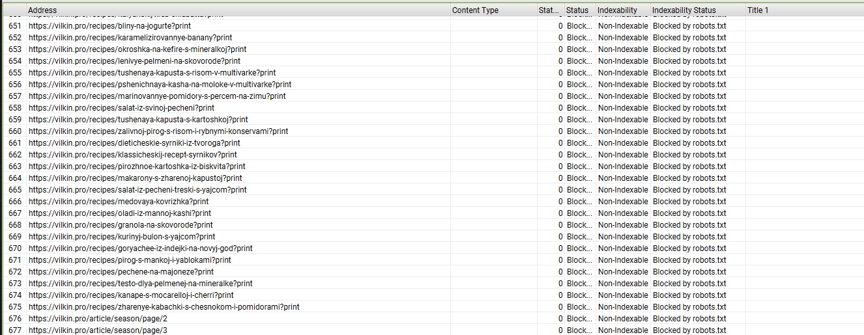This screenshot has width=864, height=335.
Task: Select the salat-iz-pecheni-treski-s-yajcom?print URL
Action: (137, 190)
